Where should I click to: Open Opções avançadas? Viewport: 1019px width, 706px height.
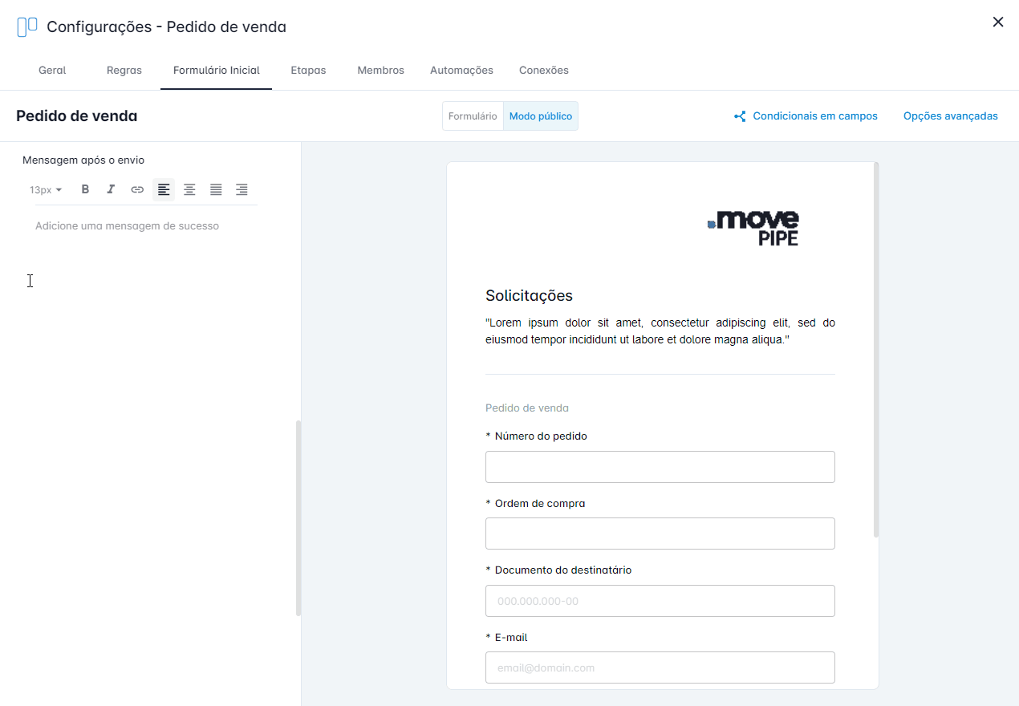tap(951, 116)
